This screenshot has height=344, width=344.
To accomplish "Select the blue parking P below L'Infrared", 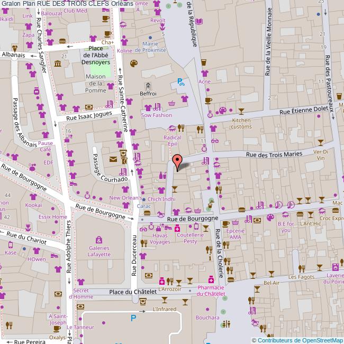I will pos(133,318).
